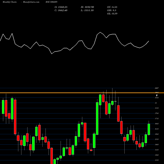The image size is (164, 164).
Task: Click the orange horizontal resistance line
Action: [x=82, y=93]
